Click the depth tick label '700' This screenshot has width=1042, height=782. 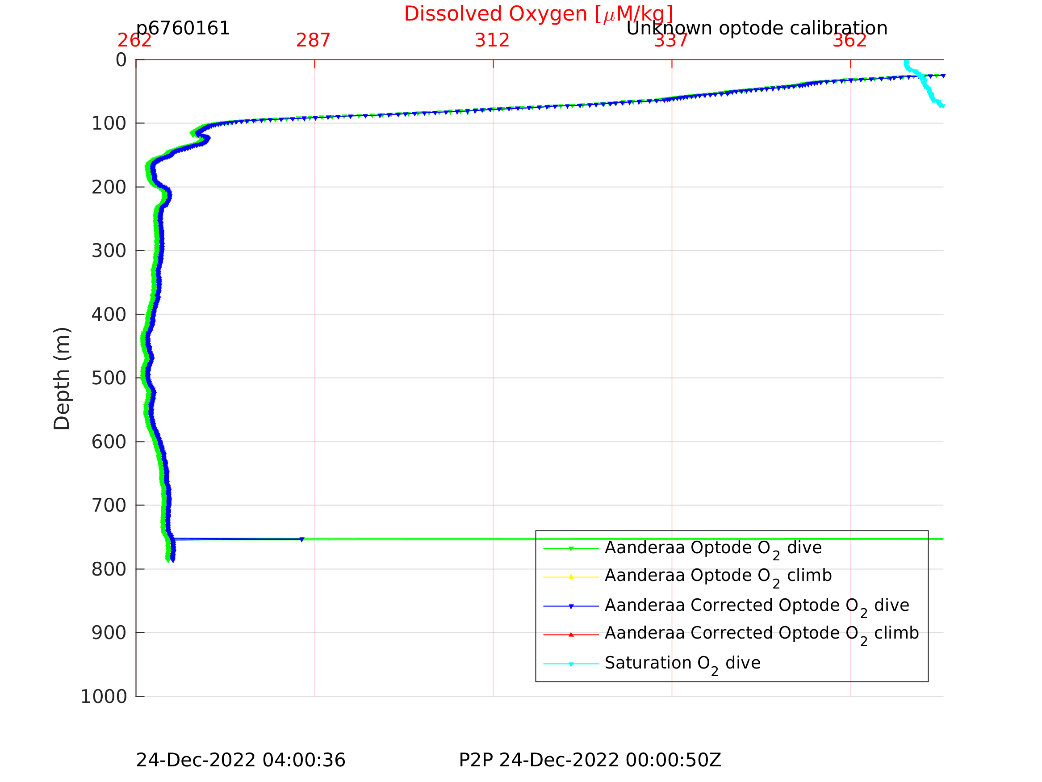(x=109, y=505)
